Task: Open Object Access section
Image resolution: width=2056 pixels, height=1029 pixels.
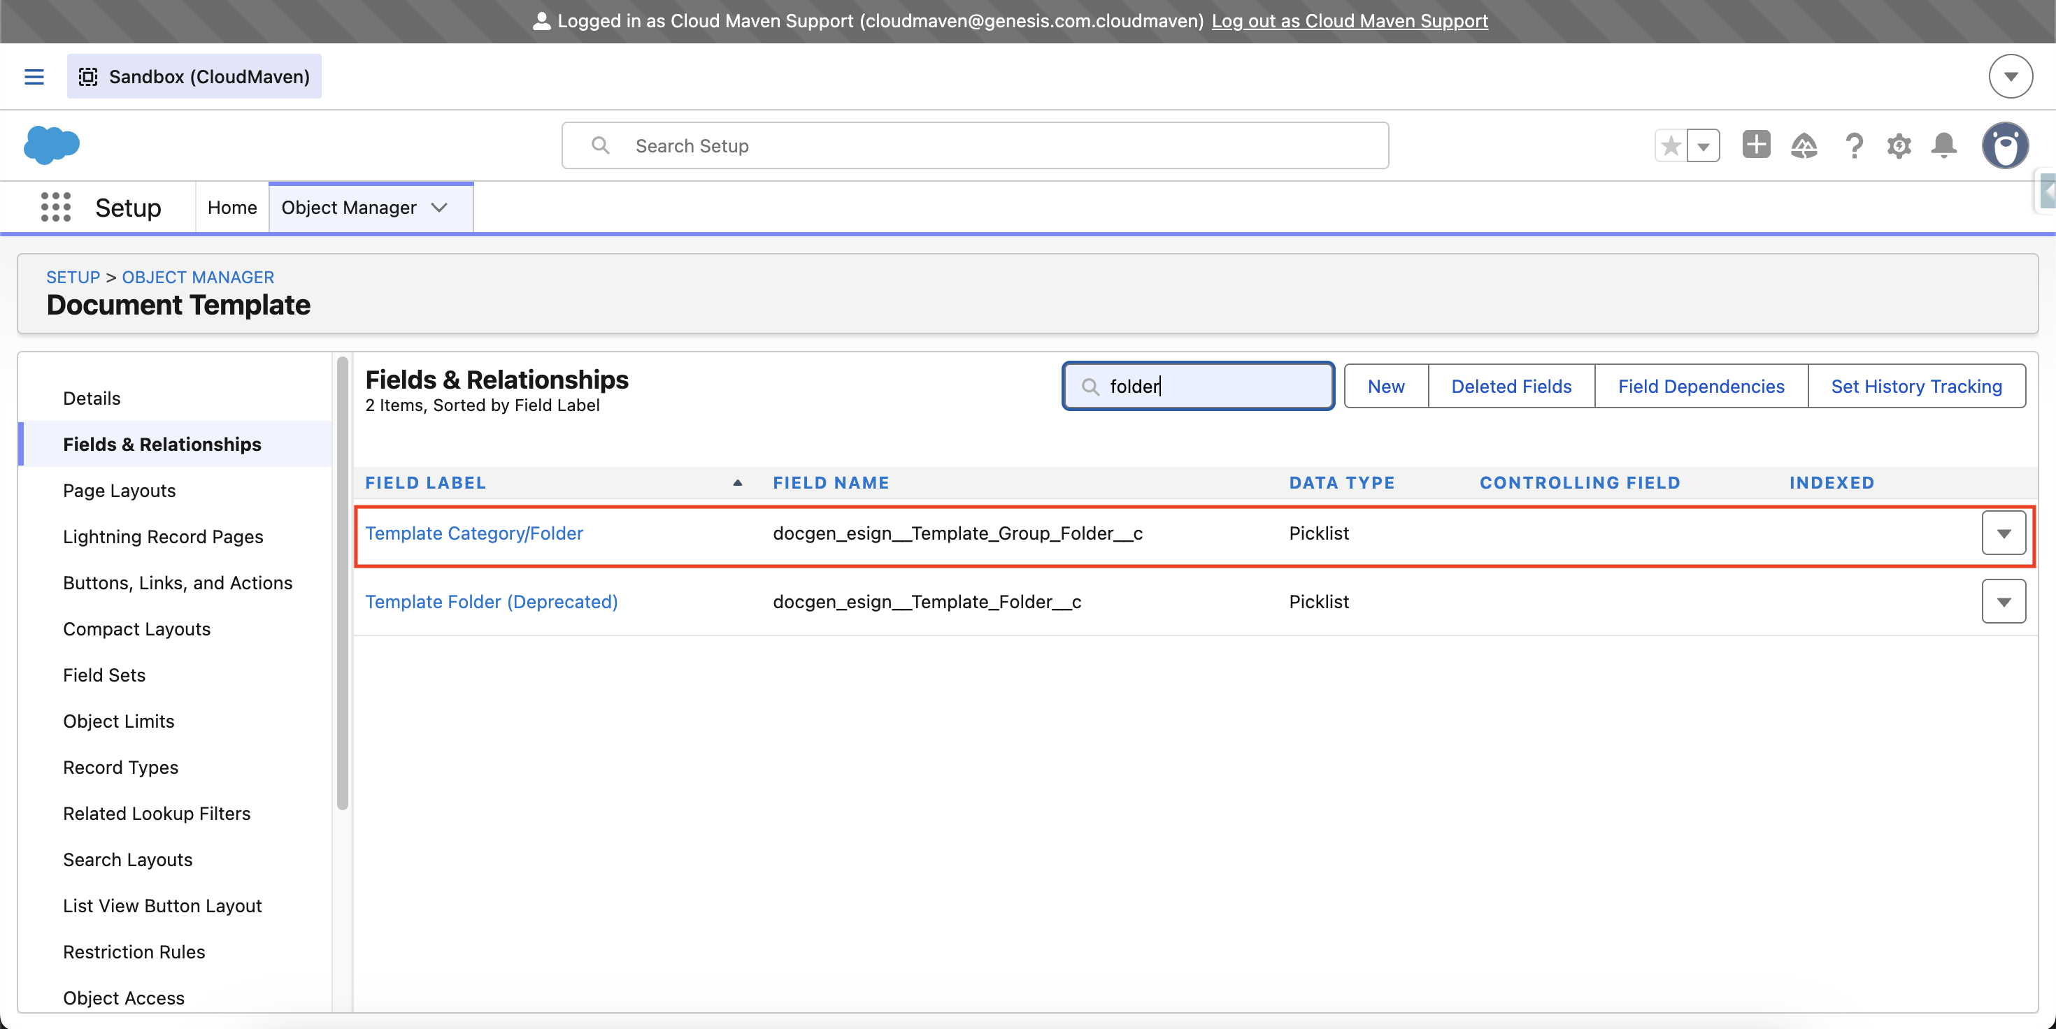Action: click(x=124, y=998)
